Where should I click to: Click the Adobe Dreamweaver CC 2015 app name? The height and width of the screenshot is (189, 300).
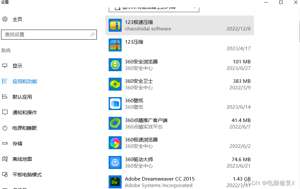tap(160, 179)
